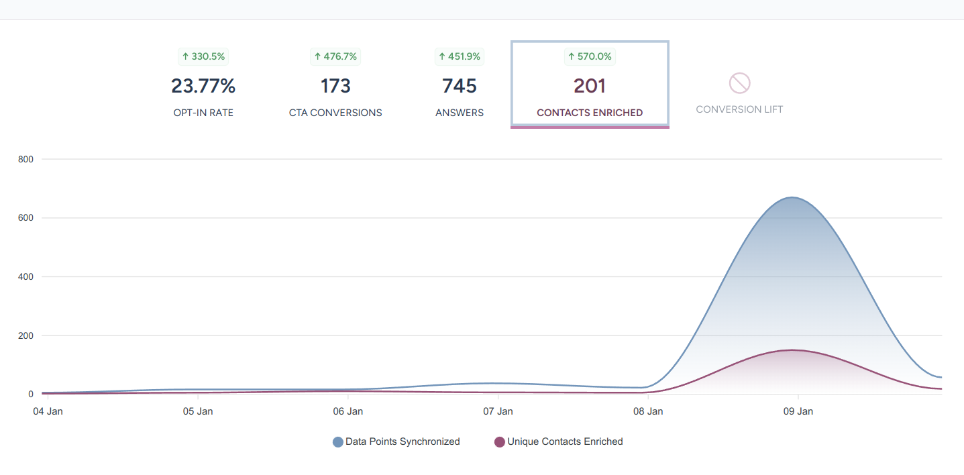Click the 08 Jan x-axis label
This screenshot has width=964, height=475.
647,411
